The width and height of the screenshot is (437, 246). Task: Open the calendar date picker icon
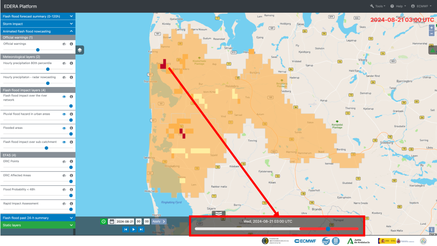(x=112, y=221)
